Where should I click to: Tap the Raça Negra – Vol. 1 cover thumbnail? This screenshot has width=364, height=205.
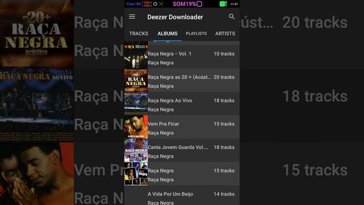click(x=136, y=57)
